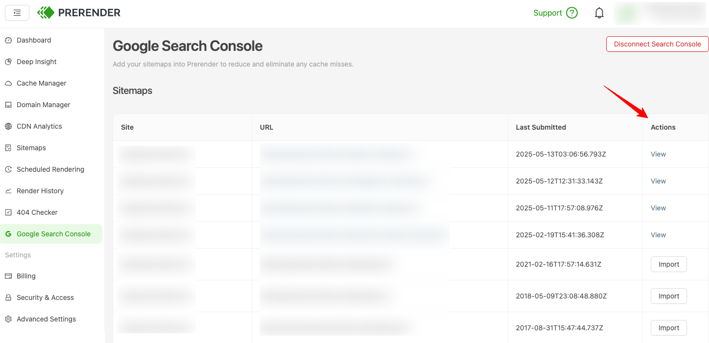
Task: Click the Sitemaps document icon
Action: (8, 148)
